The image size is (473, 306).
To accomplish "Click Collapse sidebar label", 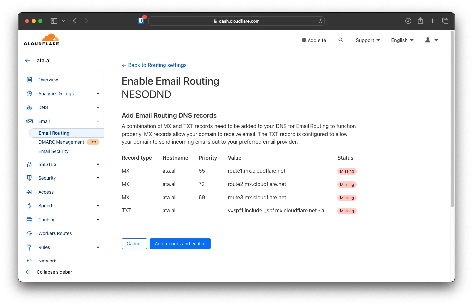I will click(x=55, y=272).
